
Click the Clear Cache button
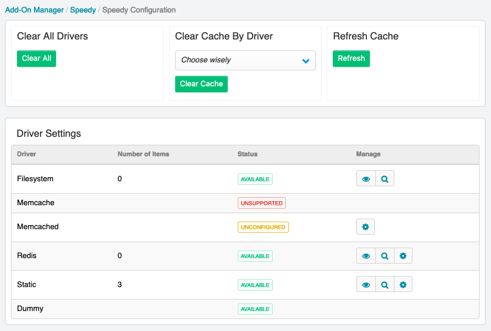tap(201, 84)
